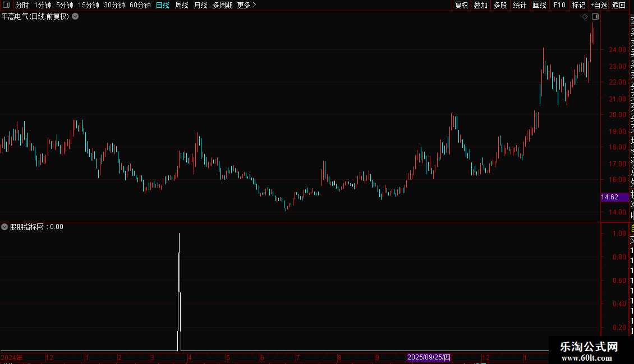Click the 2025/09/25/四 date marker
Viewport: 634px width, 364px height.
(429, 357)
